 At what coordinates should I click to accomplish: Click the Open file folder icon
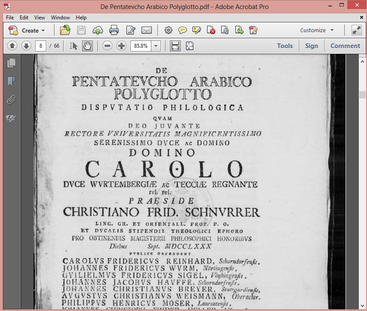pos(65,30)
